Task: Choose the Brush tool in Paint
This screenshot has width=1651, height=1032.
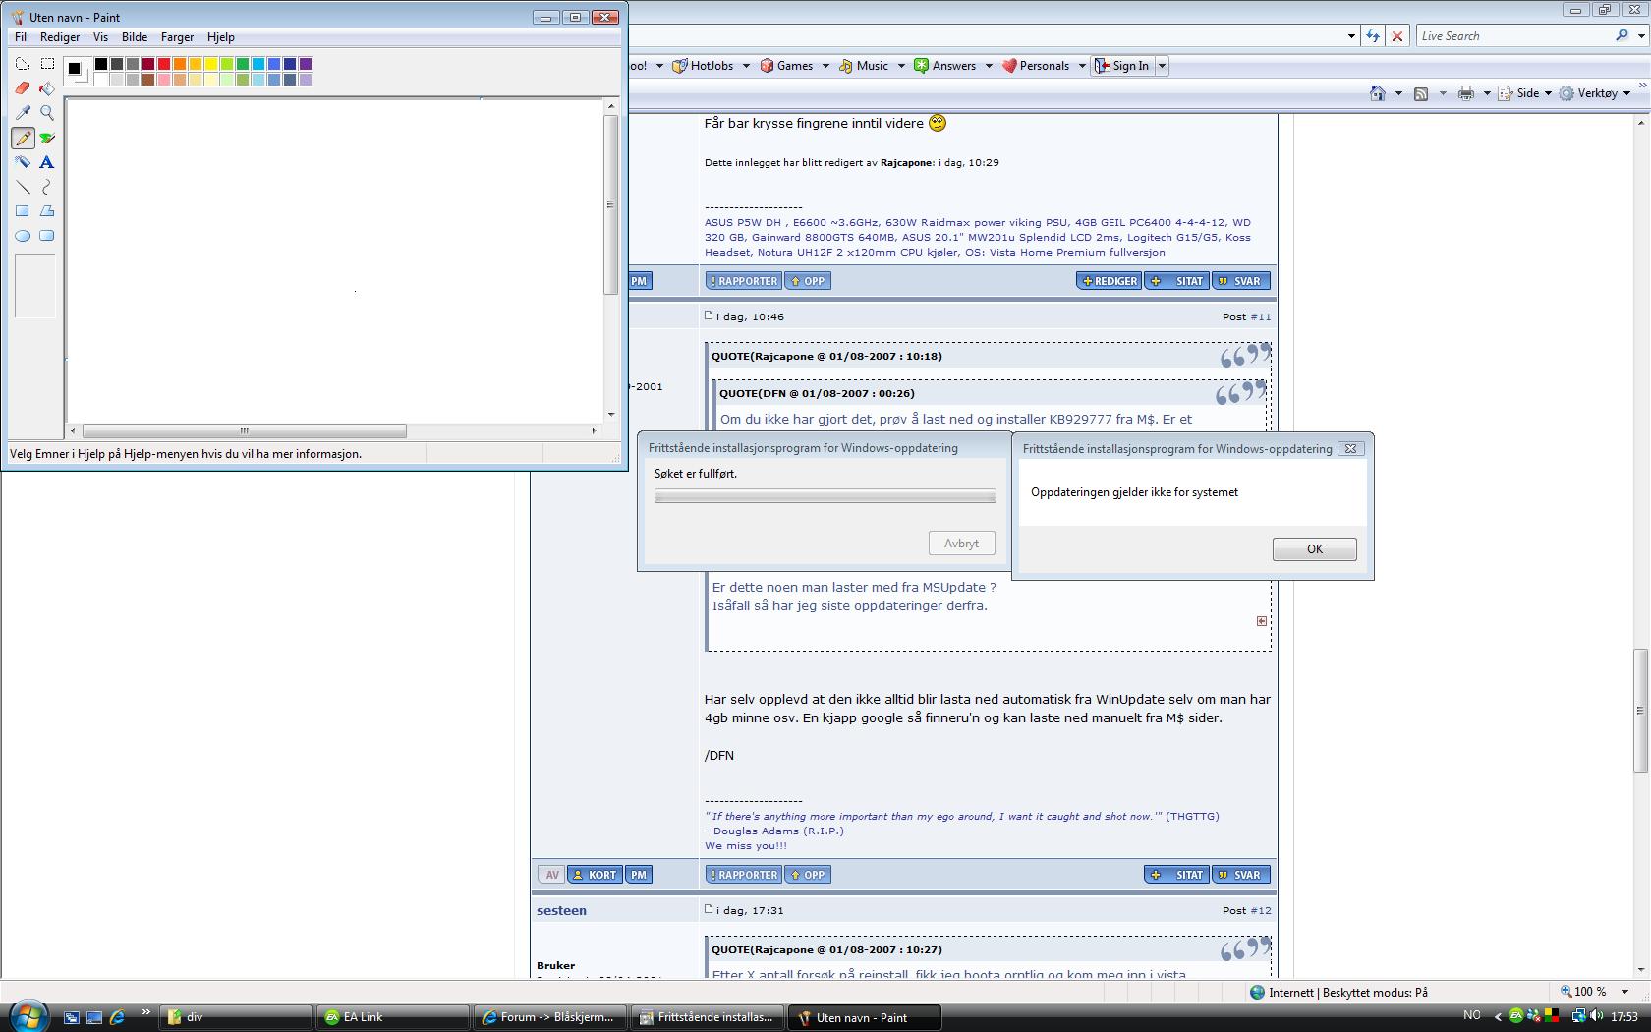Action: pos(47,138)
